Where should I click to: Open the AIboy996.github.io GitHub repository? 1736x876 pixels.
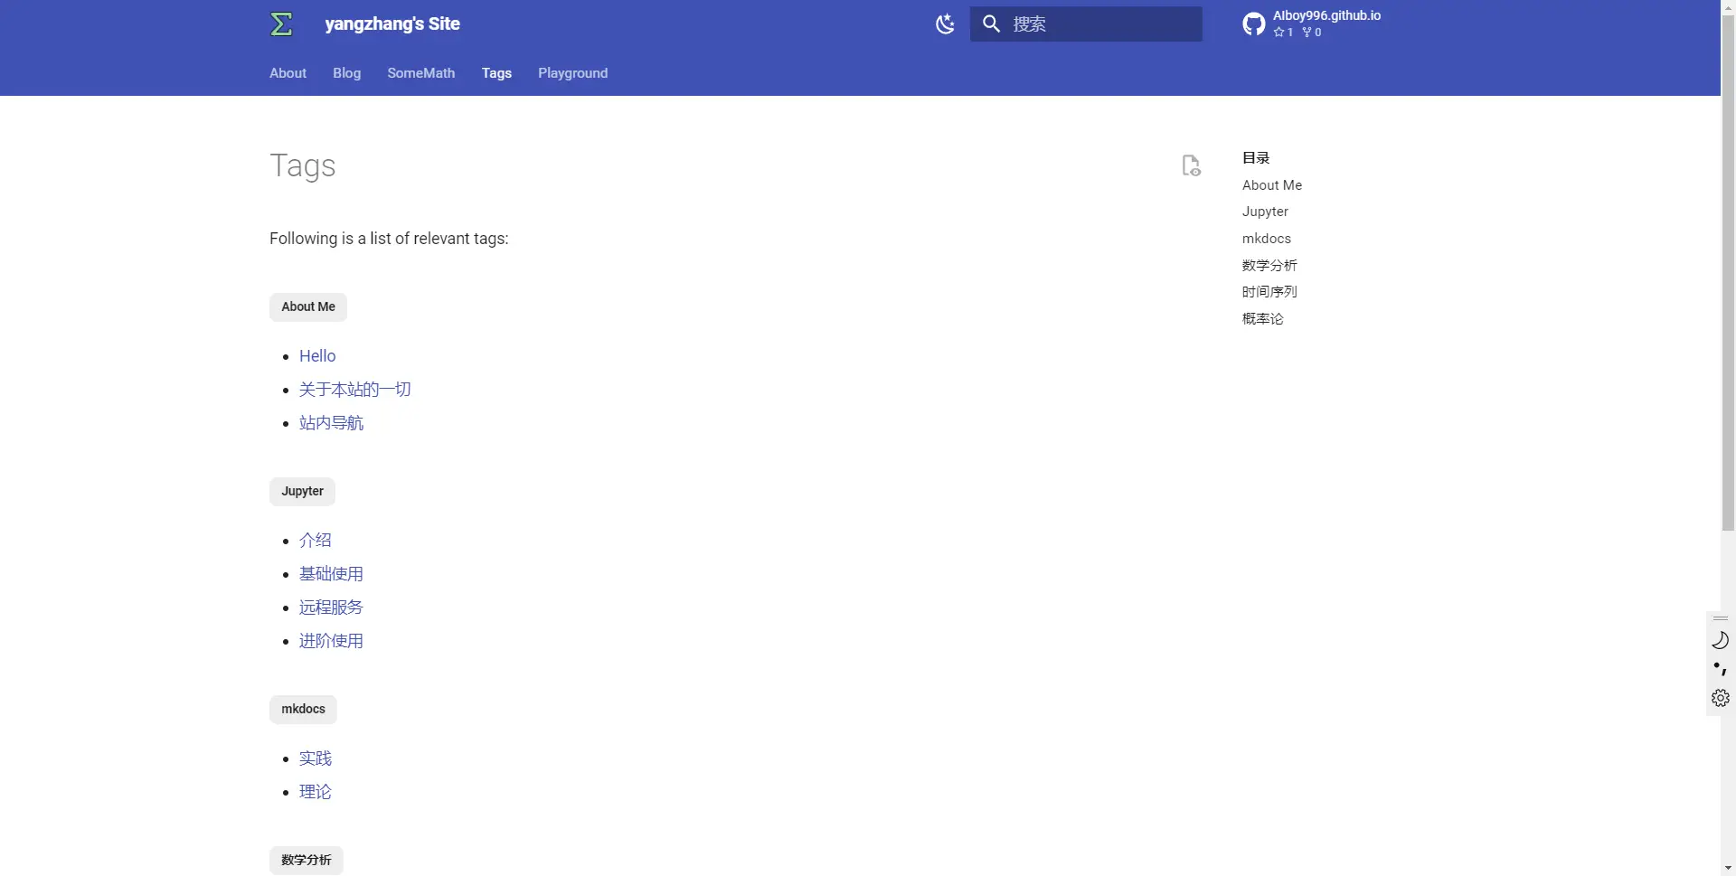pos(1312,24)
